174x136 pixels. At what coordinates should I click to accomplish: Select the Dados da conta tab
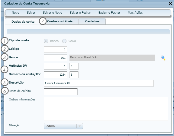[x=23, y=21]
